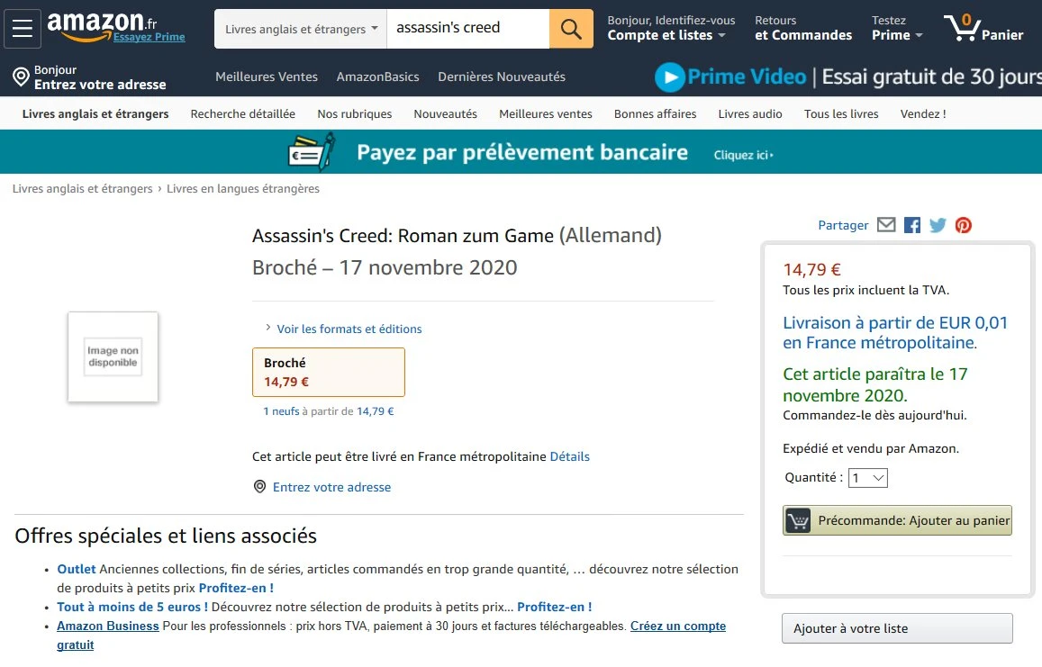Expand Voir les formats et éditions

tap(349, 329)
